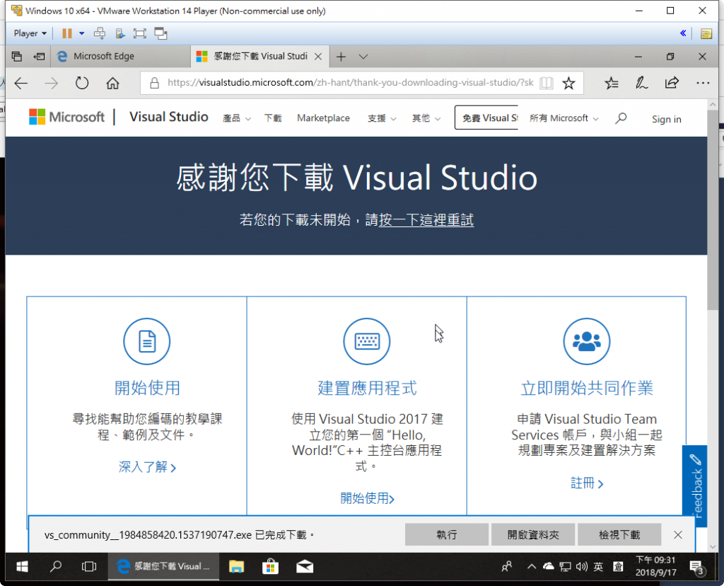The width and height of the screenshot is (724, 586).
Task: Show Edge set-aside tabs icon
Action: [x=17, y=57]
